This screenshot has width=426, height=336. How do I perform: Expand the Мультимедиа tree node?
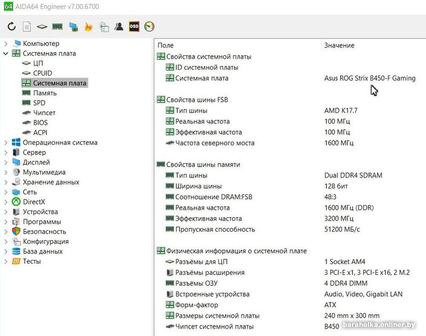coord(6,172)
